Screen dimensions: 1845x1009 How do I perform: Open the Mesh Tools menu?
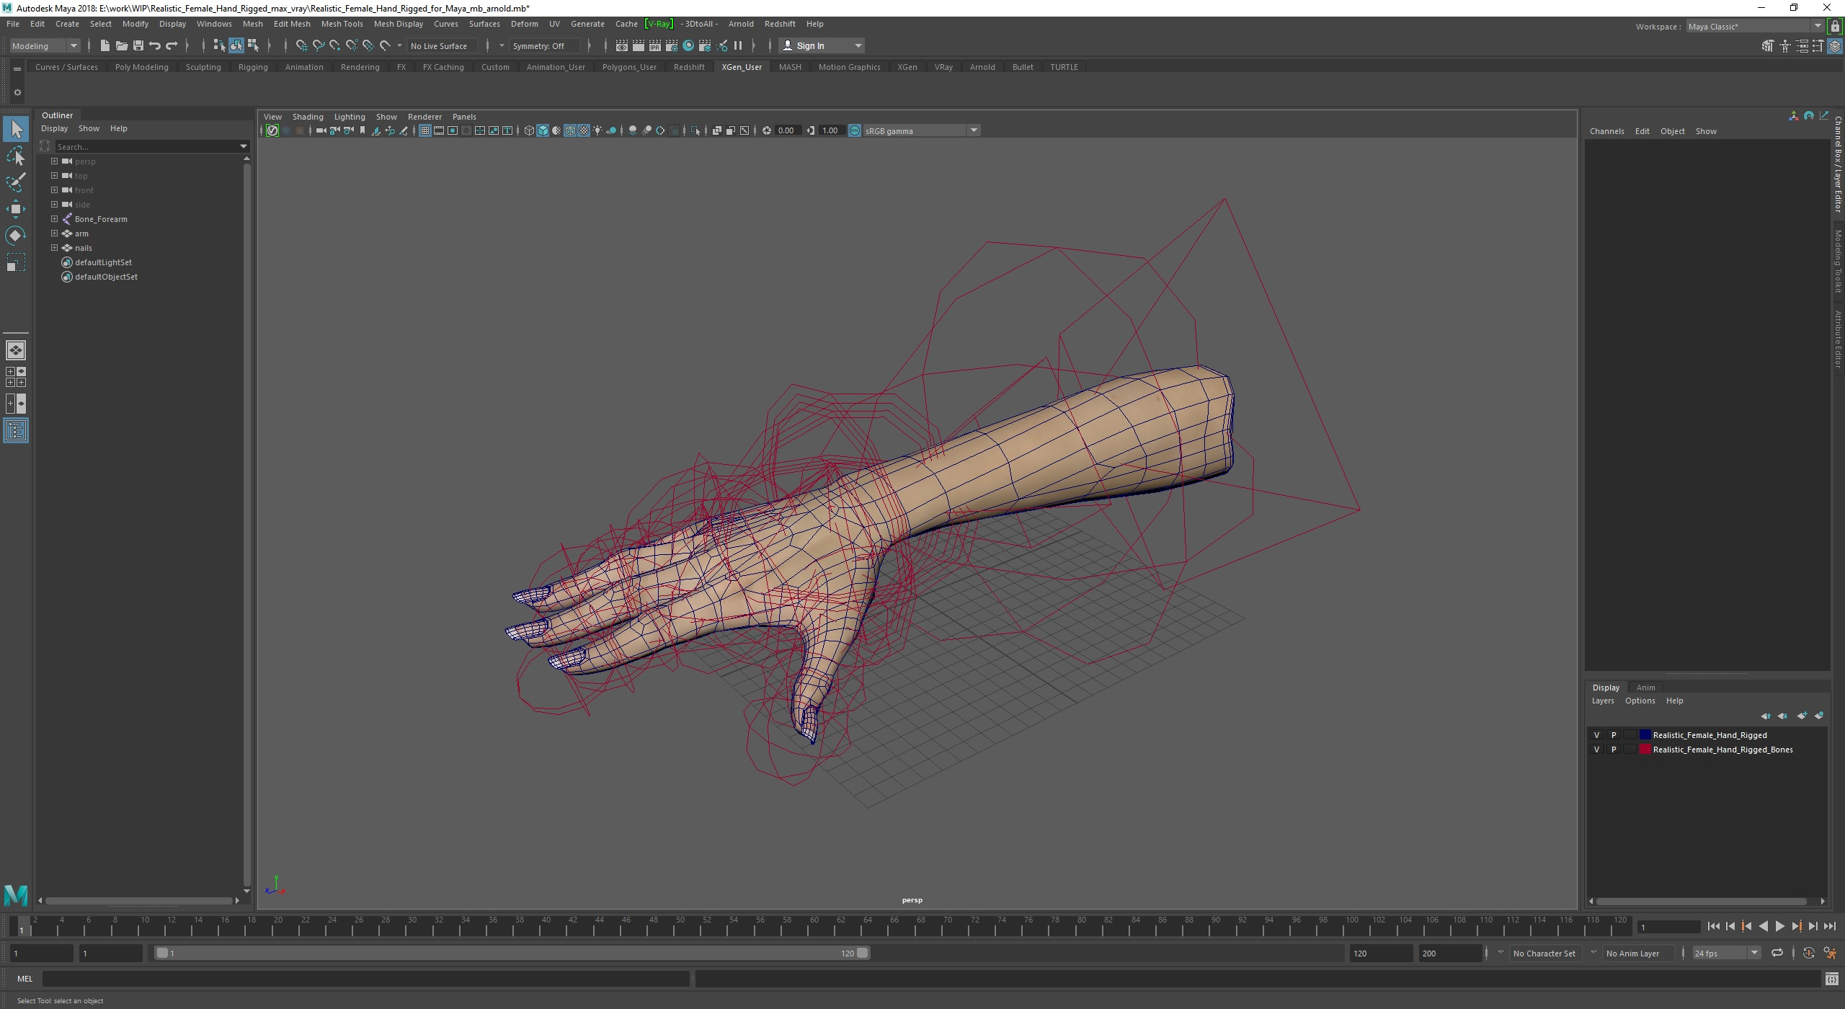(x=342, y=24)
